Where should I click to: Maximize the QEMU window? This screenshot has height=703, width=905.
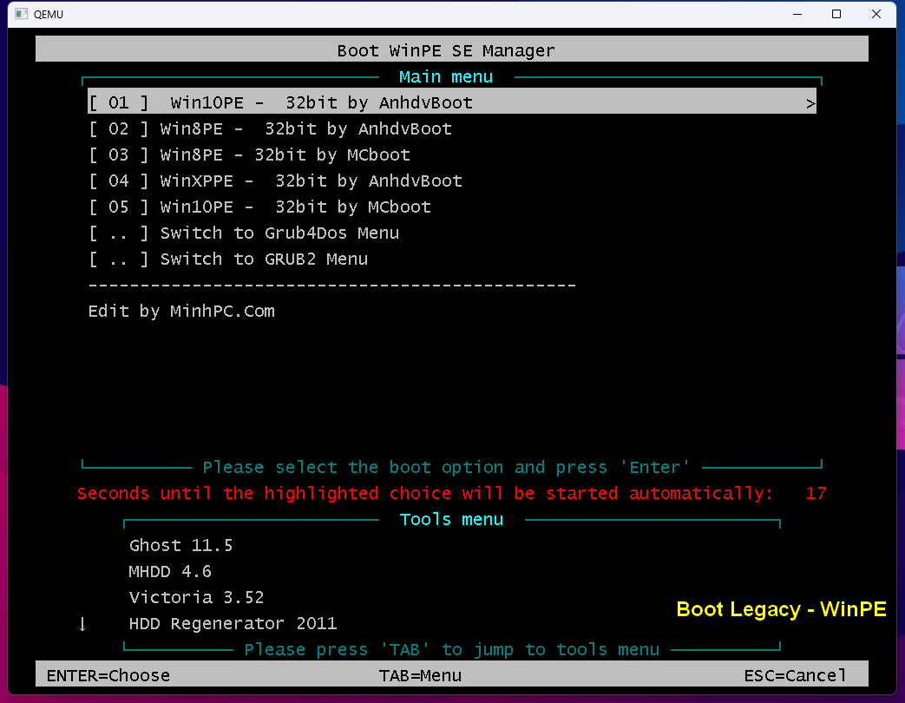pos(836,14)
